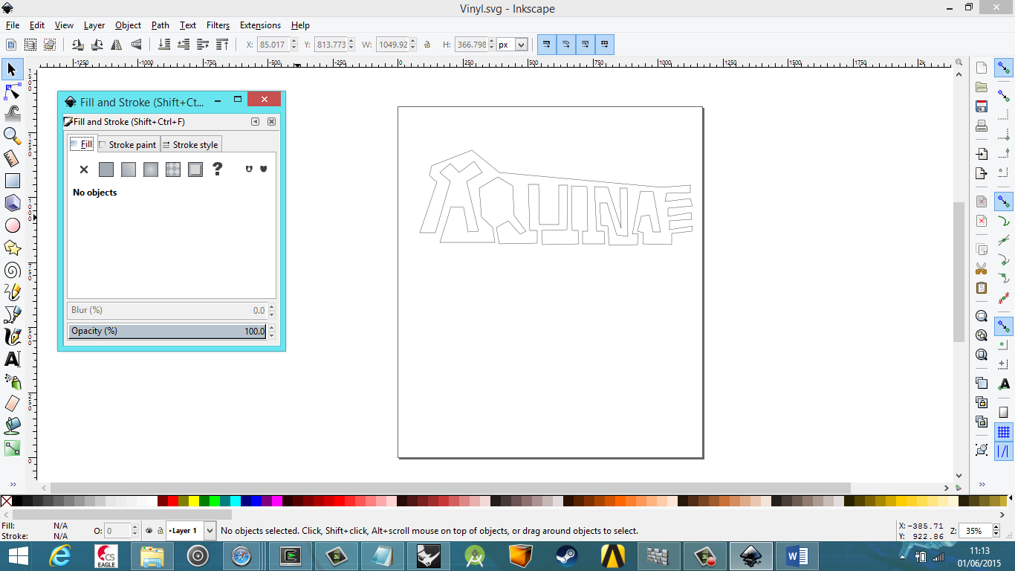
Task: Pick the Star and polygon tool
Action: point(13,248)
